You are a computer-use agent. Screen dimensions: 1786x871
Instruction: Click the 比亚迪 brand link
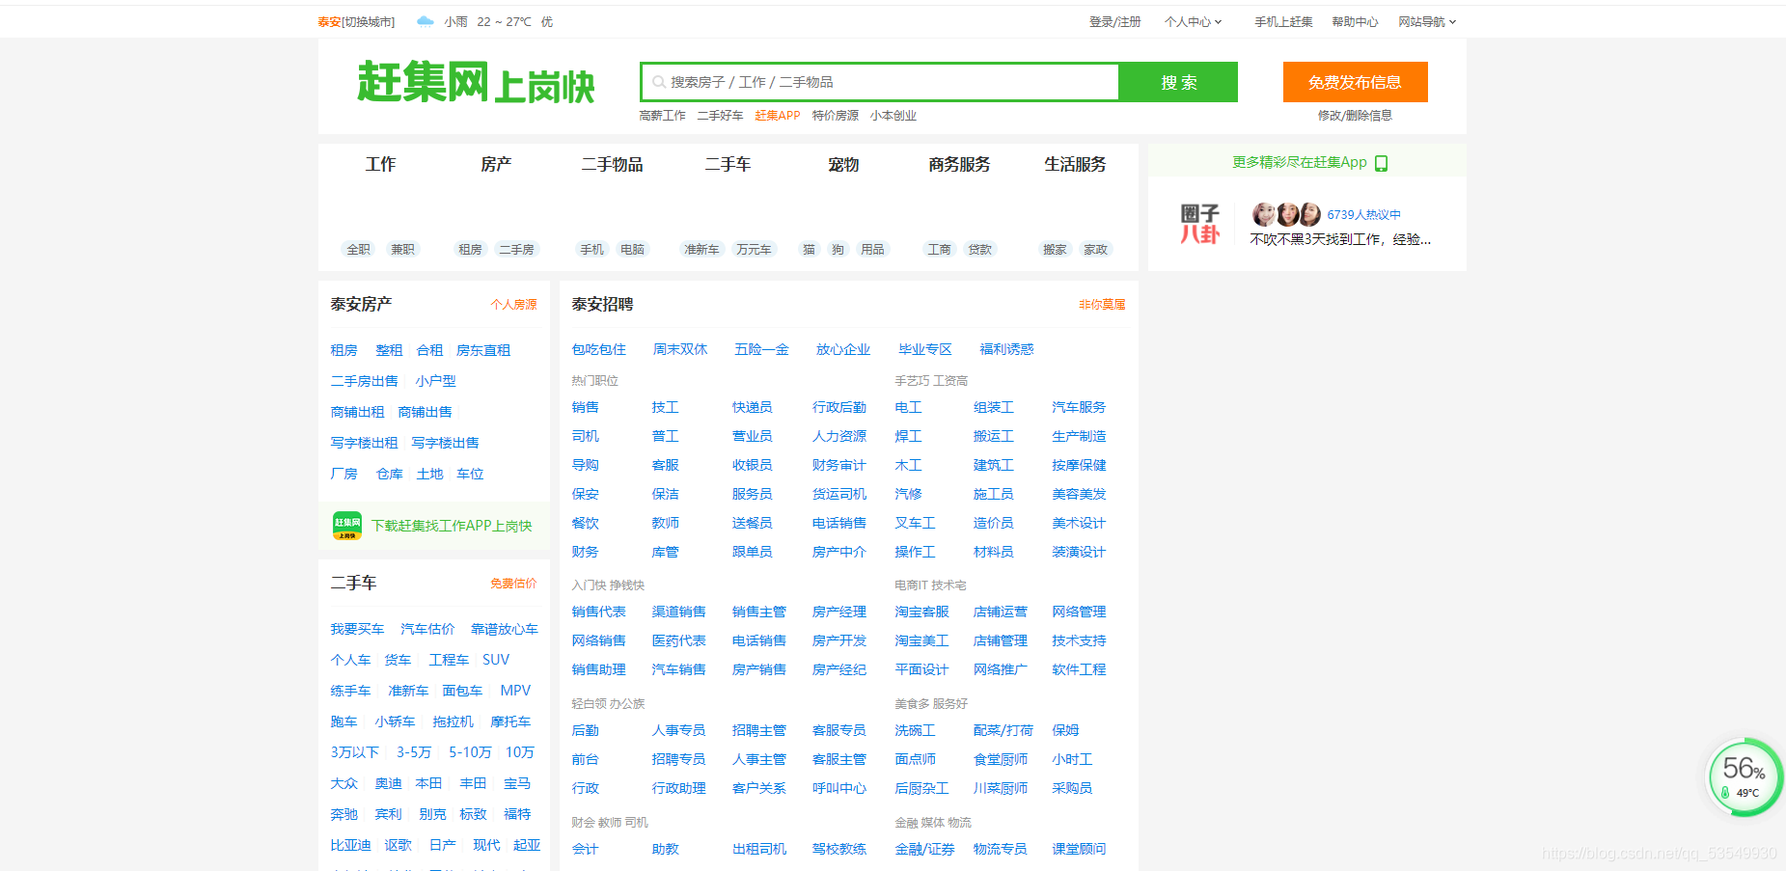[x=350, y=845]
